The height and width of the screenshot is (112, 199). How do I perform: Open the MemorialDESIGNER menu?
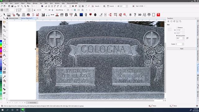tap(72, 3)
